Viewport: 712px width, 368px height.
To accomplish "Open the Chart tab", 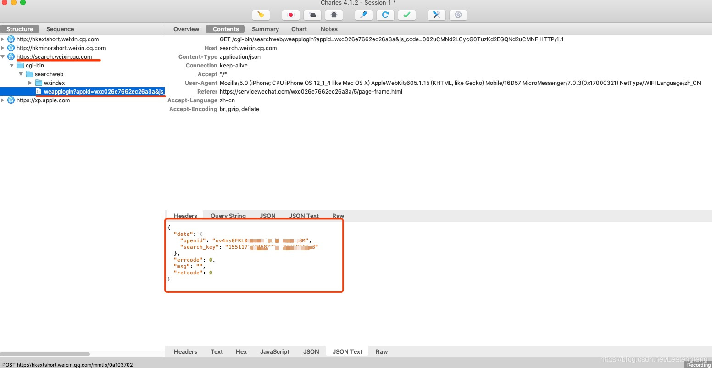I will coord(299,29).
